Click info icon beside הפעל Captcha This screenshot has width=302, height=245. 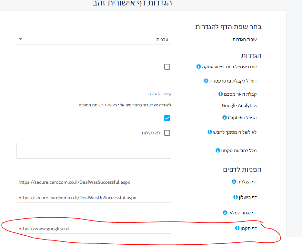[x=224, y=117]
